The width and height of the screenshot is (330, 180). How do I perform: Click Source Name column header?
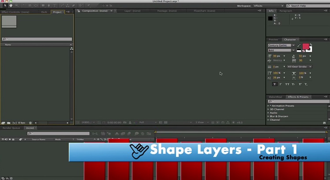[x=39, y=139]
